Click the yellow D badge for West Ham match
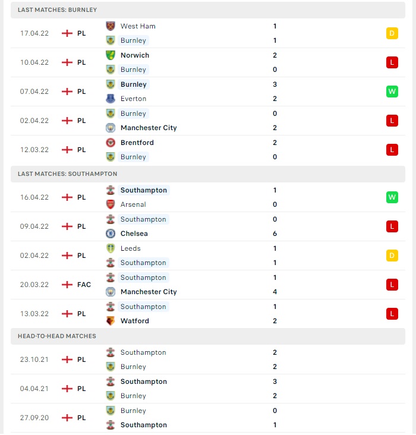Screen dimensions: 416x435 click(x=392, y=33)
